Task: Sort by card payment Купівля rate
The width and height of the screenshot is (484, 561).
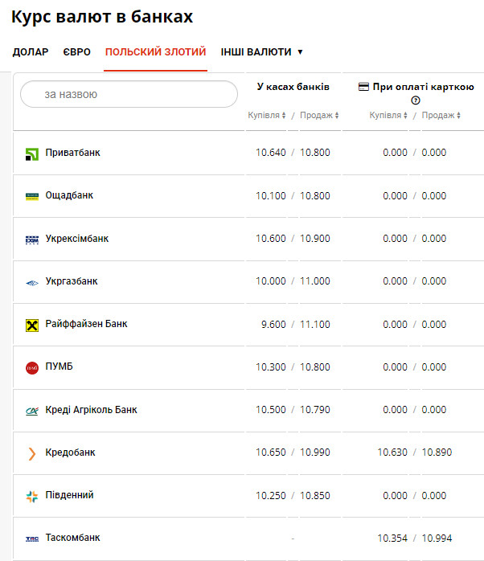Action: click(x=388, y=116)
